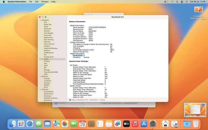Open Calendar showing 29 in the Dock
208x130 pixels.
point(82,124)
